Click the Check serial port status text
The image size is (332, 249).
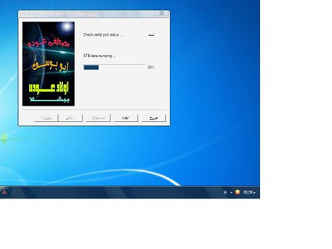pos(103,35)
